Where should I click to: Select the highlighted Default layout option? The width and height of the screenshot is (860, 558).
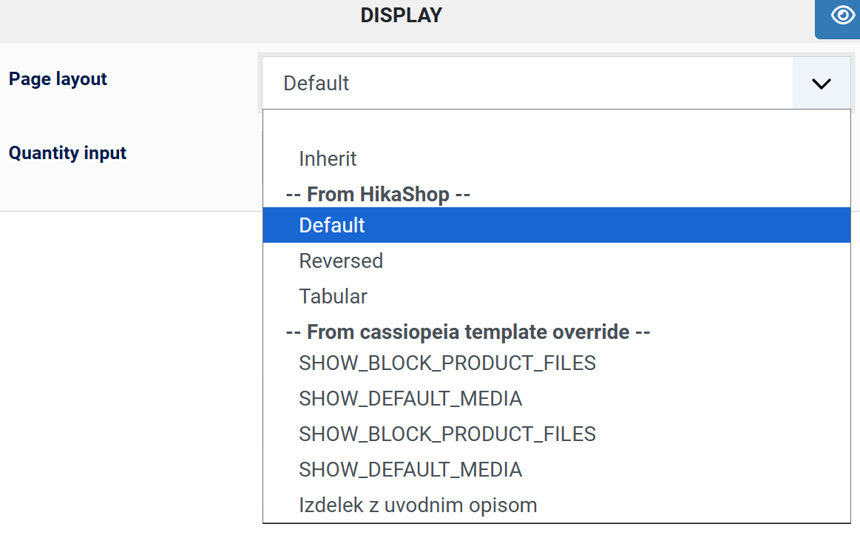(x=332, y=225)
